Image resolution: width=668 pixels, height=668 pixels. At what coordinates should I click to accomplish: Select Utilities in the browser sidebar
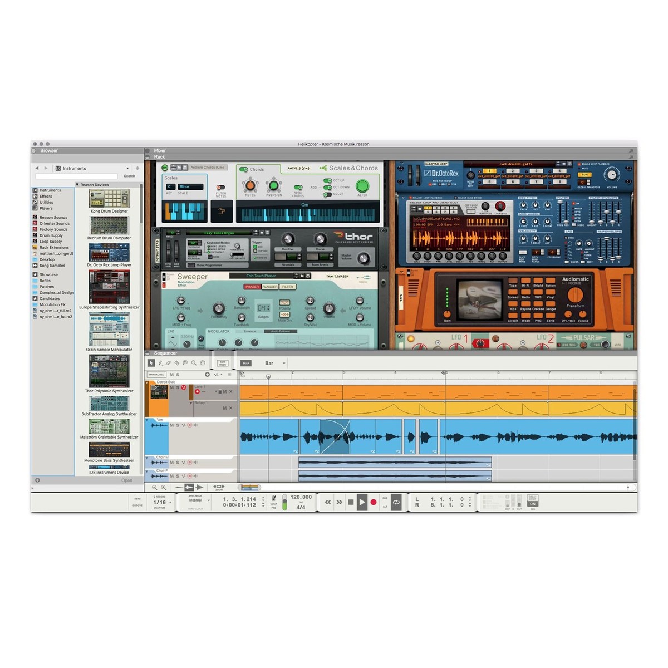coord(46,202)
